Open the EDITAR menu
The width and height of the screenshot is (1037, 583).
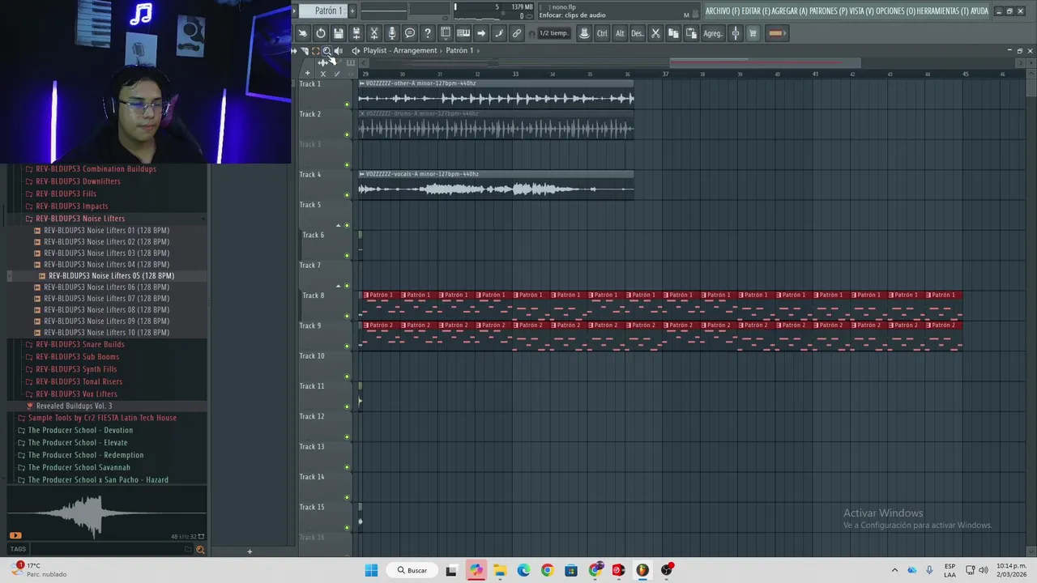(756, 11)
